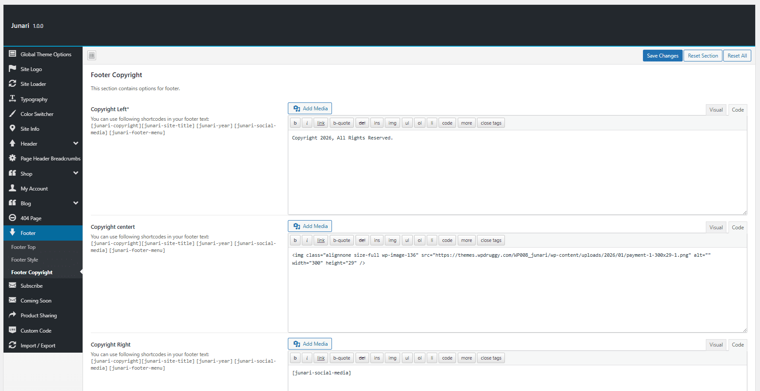This screenshot has height=391, width=760.
Task: Click the Import / Export refresh icon
Action: point(13,345)
